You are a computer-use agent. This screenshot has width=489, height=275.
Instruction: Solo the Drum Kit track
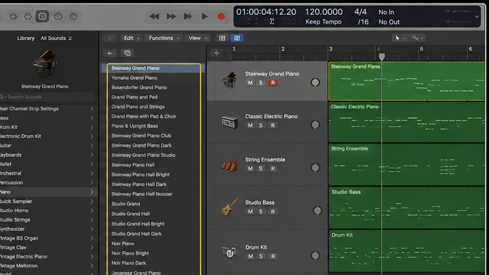click(x=261, y=256)
